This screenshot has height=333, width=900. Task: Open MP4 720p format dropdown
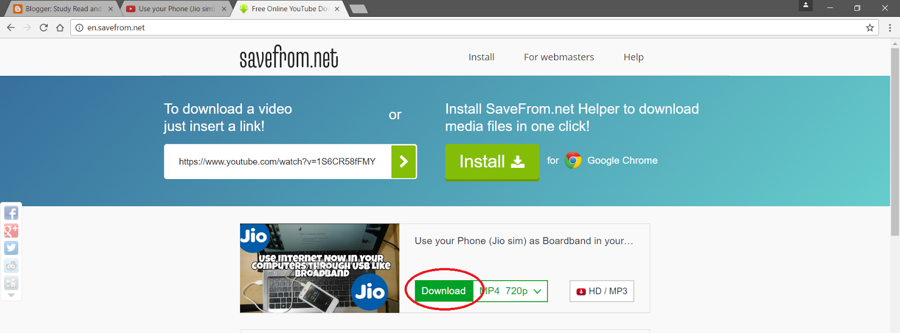(511, 291)
